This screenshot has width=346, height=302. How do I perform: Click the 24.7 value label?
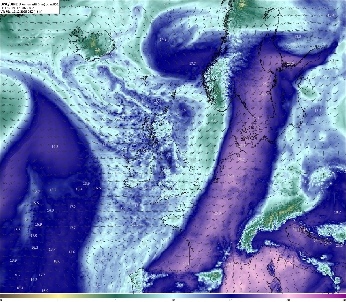point(256,119)
